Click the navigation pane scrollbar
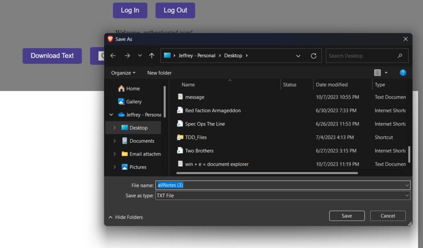This screenshot has width=423, height=248. pos(165,102)
